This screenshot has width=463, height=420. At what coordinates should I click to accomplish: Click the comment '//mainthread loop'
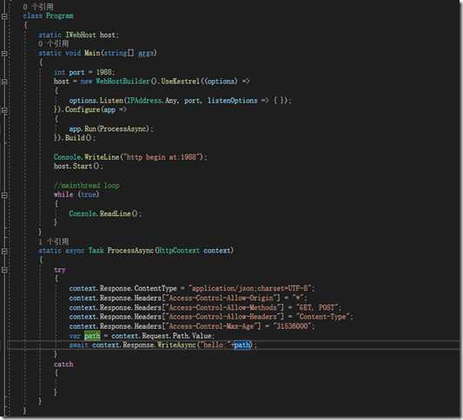pos(87,186)
